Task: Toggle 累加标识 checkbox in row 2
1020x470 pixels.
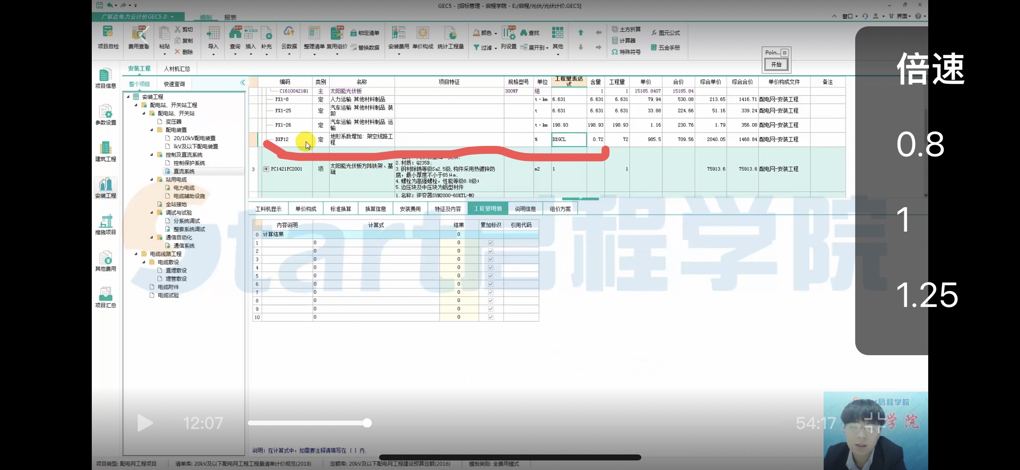Action: pyautogui.click(x=490, y=251)
